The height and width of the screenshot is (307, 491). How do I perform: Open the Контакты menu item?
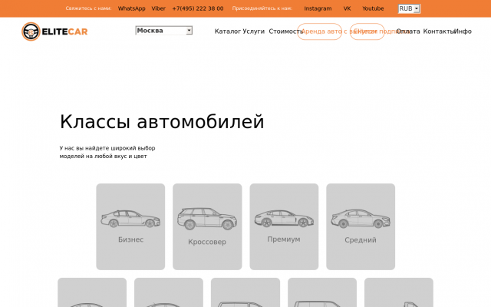tap(438, 31)
